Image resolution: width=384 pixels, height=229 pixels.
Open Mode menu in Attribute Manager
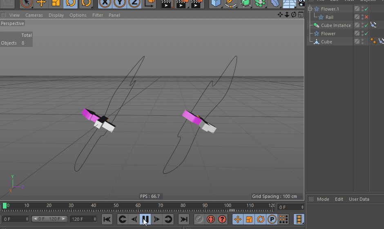[x=323, y=199]
